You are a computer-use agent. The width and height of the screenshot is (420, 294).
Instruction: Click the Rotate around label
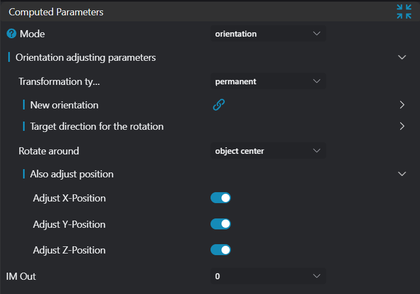(x=49, y=151)
